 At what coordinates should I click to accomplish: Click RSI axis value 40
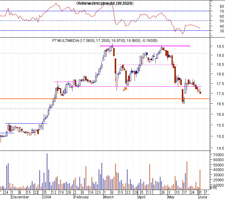coord(222,26)
